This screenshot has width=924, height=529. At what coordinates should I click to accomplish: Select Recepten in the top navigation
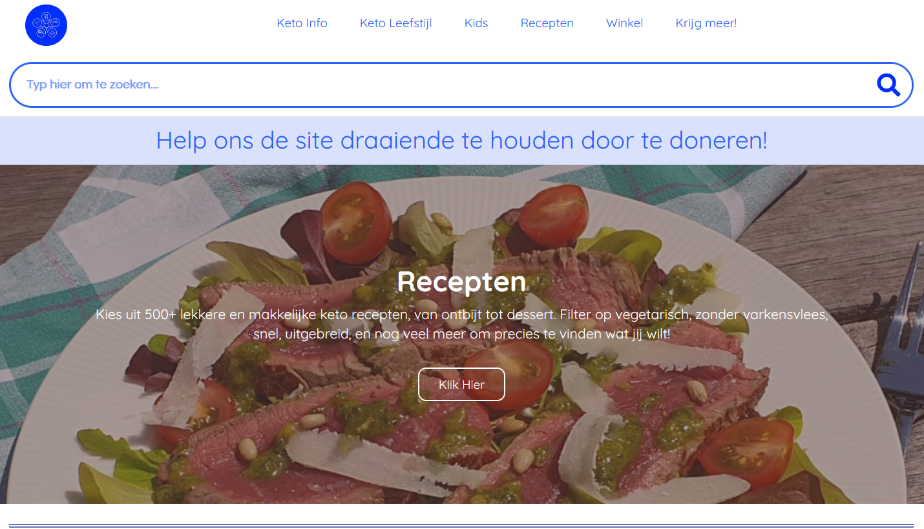[547, 23]
